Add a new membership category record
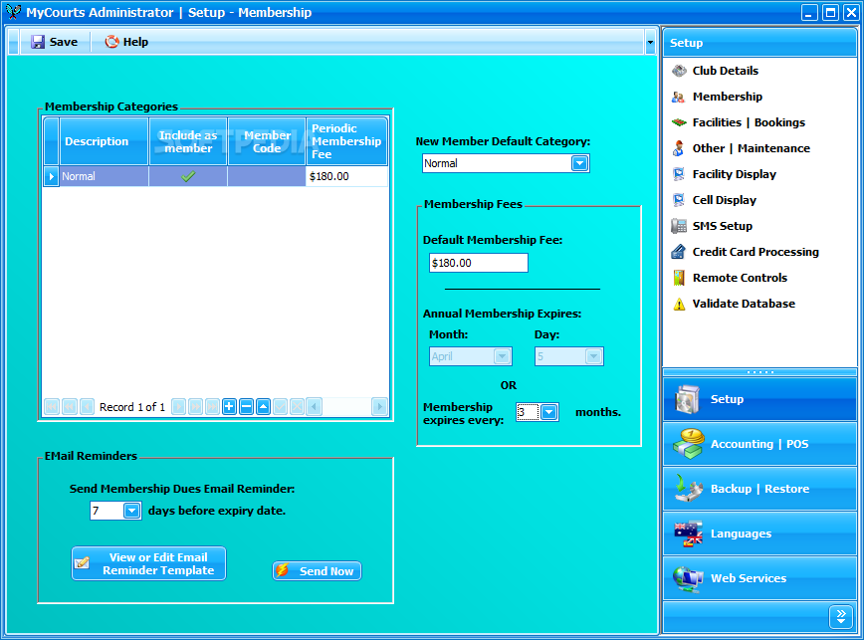This screenshot has height=640, width=864. [229, 407]
